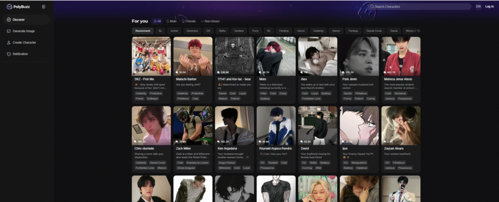Focus the Search Characters field

[420, 7]
